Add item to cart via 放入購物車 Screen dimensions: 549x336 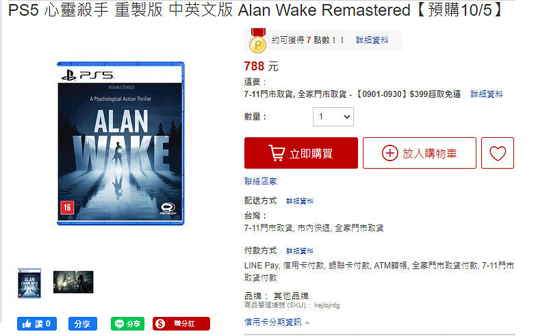click(x=420, y=153)
